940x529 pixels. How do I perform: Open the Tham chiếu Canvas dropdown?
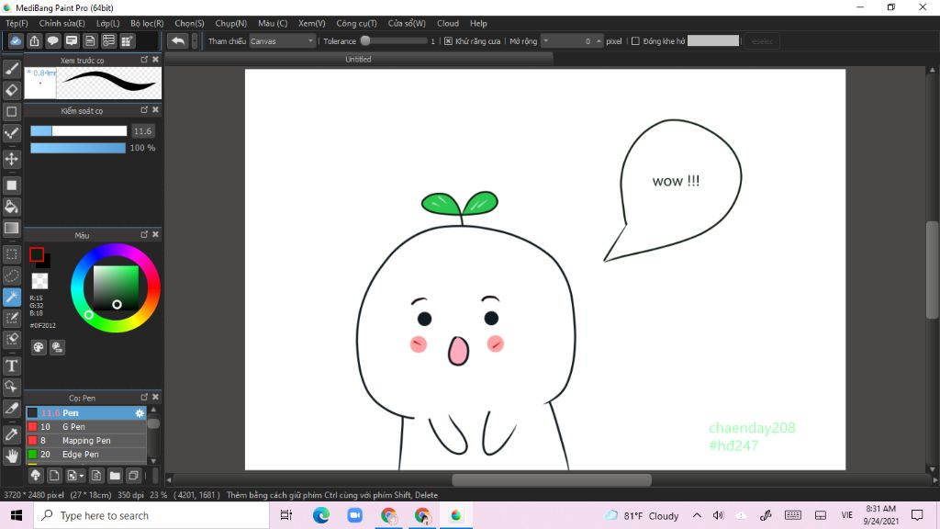282,41
